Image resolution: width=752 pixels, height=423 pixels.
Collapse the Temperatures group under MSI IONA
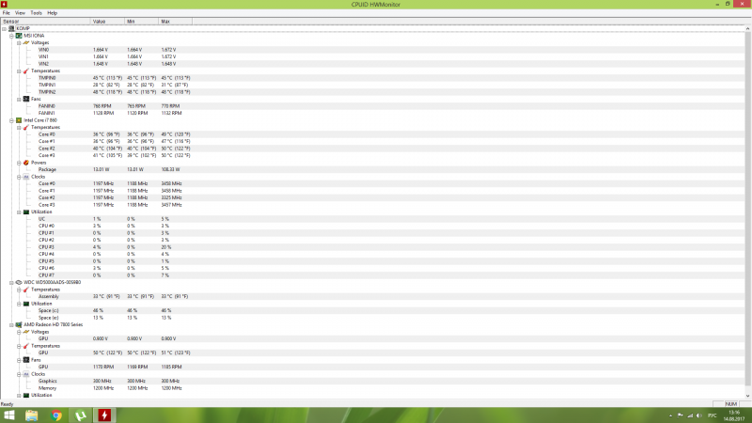19,71
